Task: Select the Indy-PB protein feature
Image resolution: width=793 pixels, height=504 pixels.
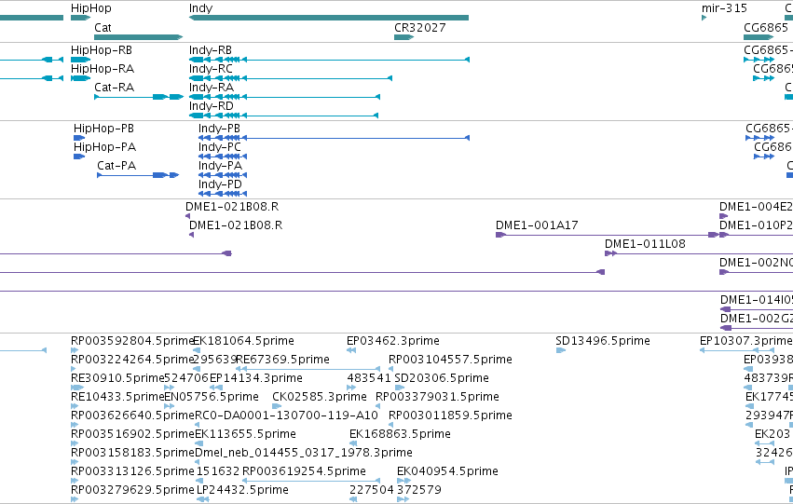Action: (x=334, y=138)
